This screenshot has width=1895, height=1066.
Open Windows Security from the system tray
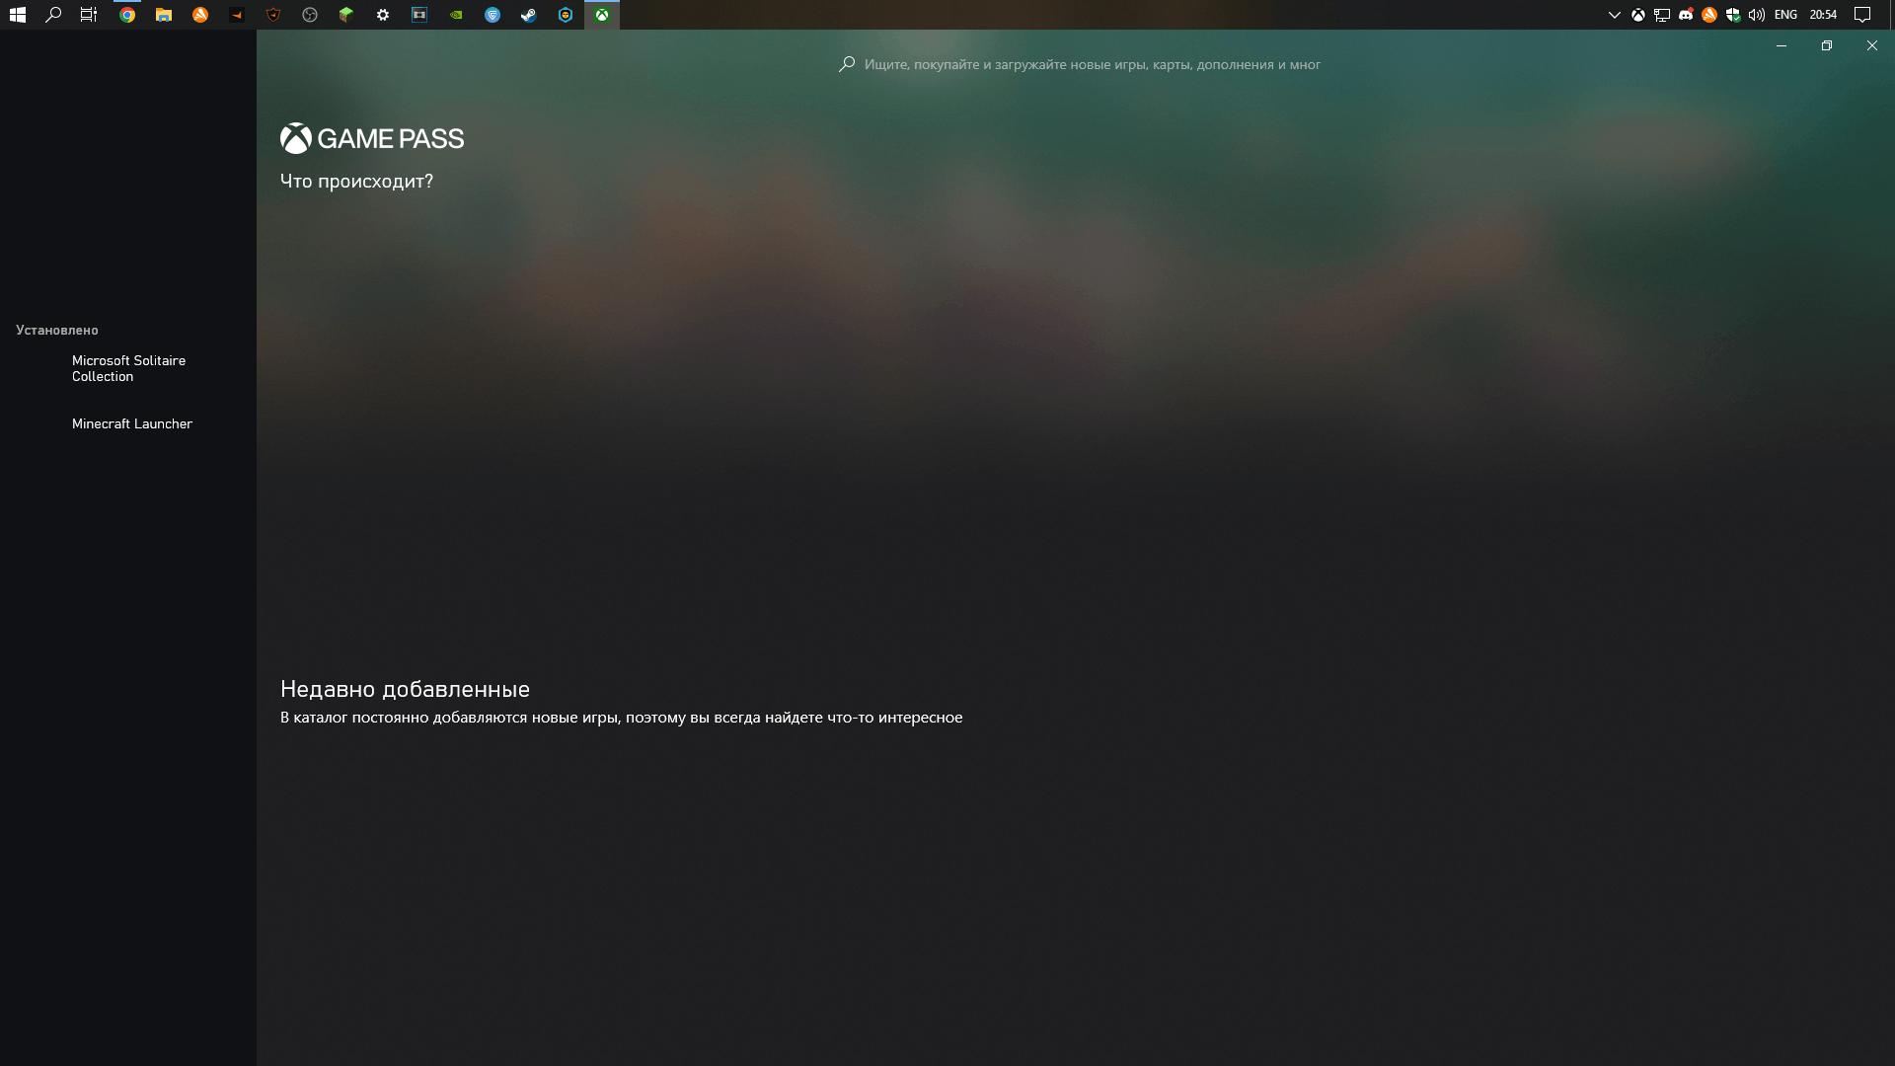tap(1733, 15)
